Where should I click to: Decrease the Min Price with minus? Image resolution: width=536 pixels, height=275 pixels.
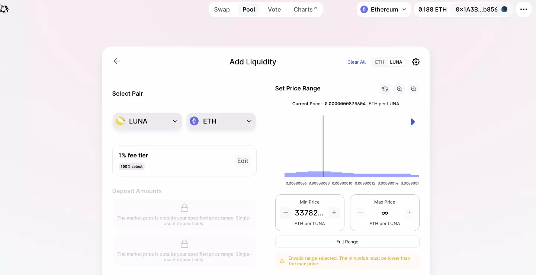(x=286, y=212)
